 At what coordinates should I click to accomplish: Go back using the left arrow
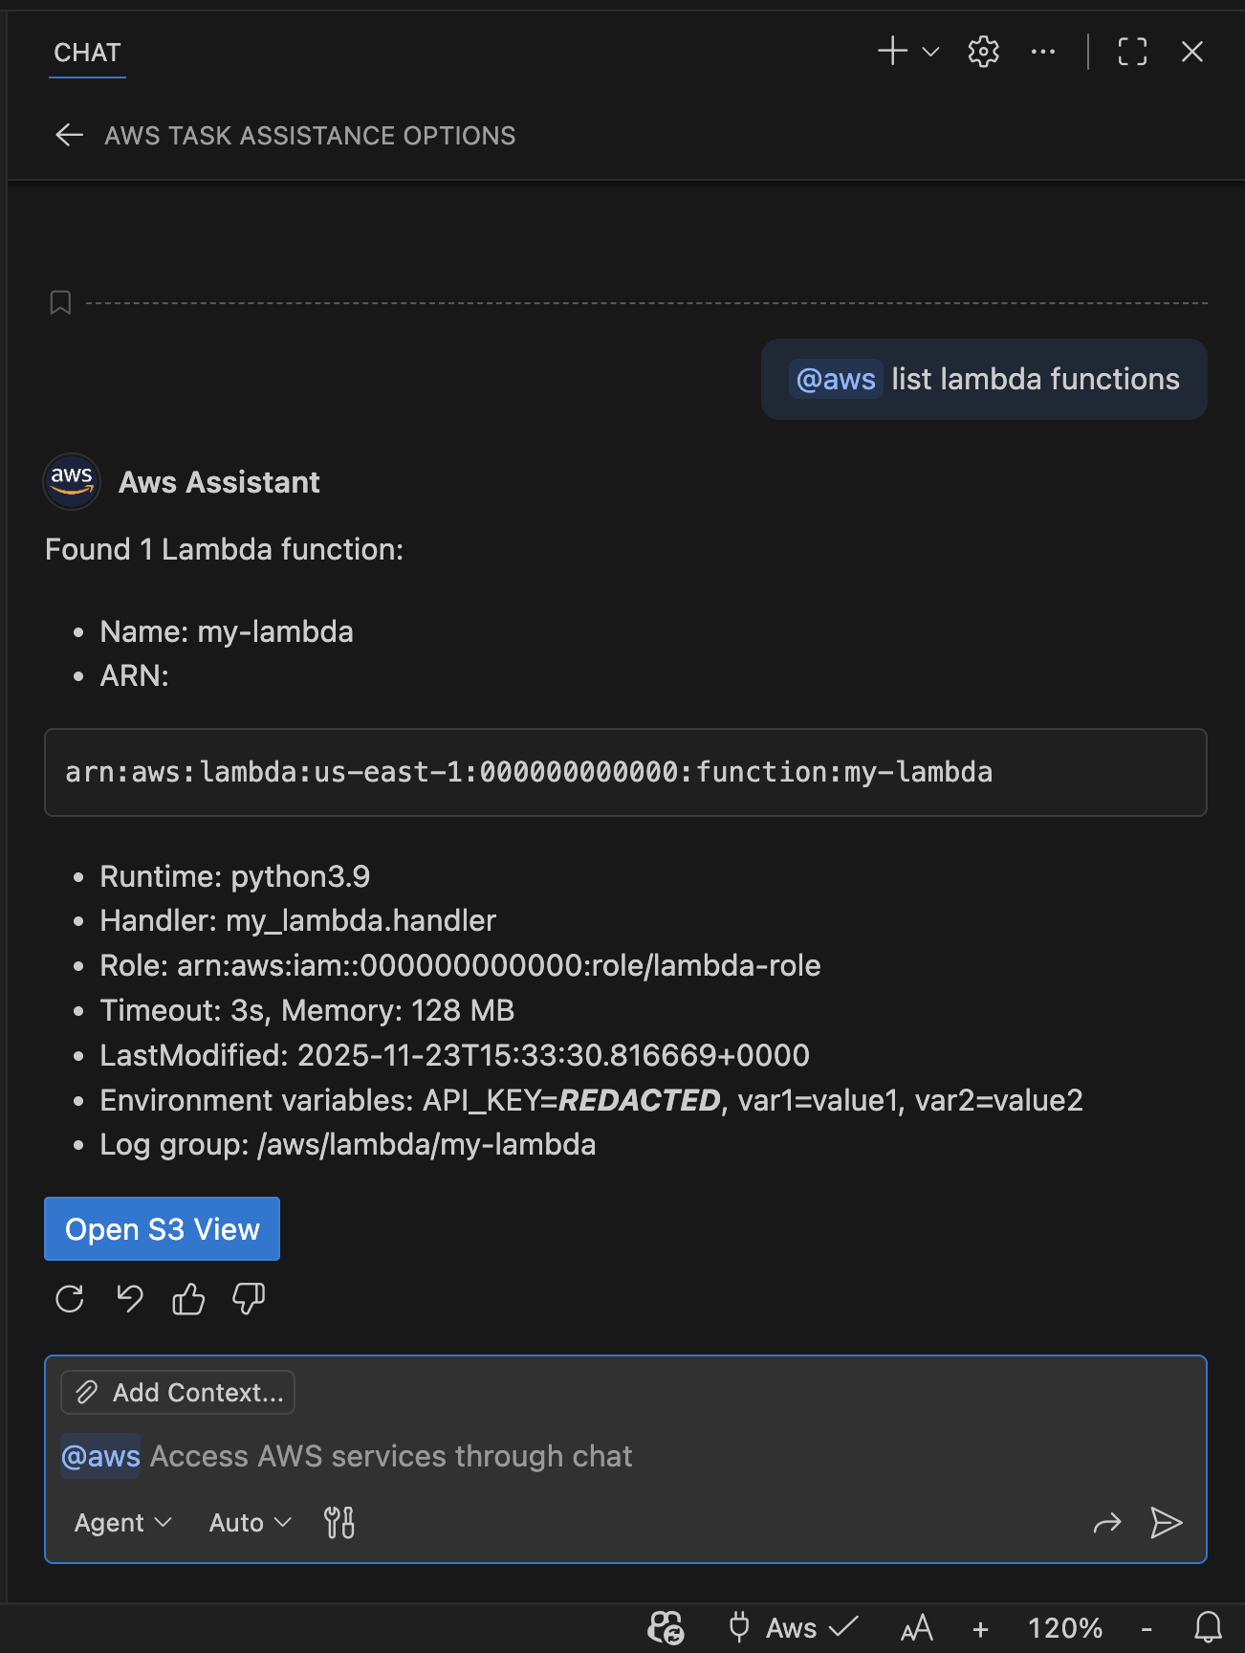tap(69, 135)
